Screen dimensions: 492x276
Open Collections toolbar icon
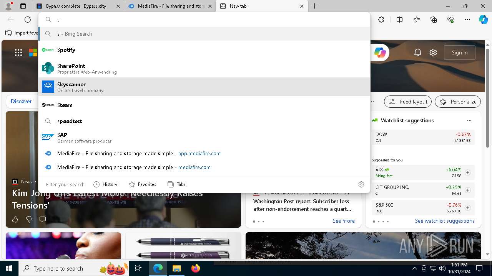434,20
